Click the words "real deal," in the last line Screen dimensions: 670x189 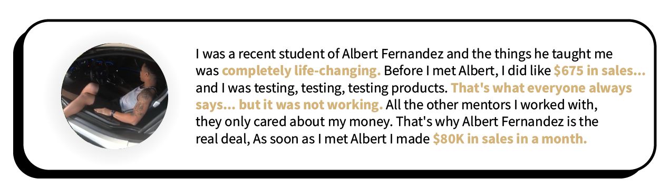(x=222, y=139)
